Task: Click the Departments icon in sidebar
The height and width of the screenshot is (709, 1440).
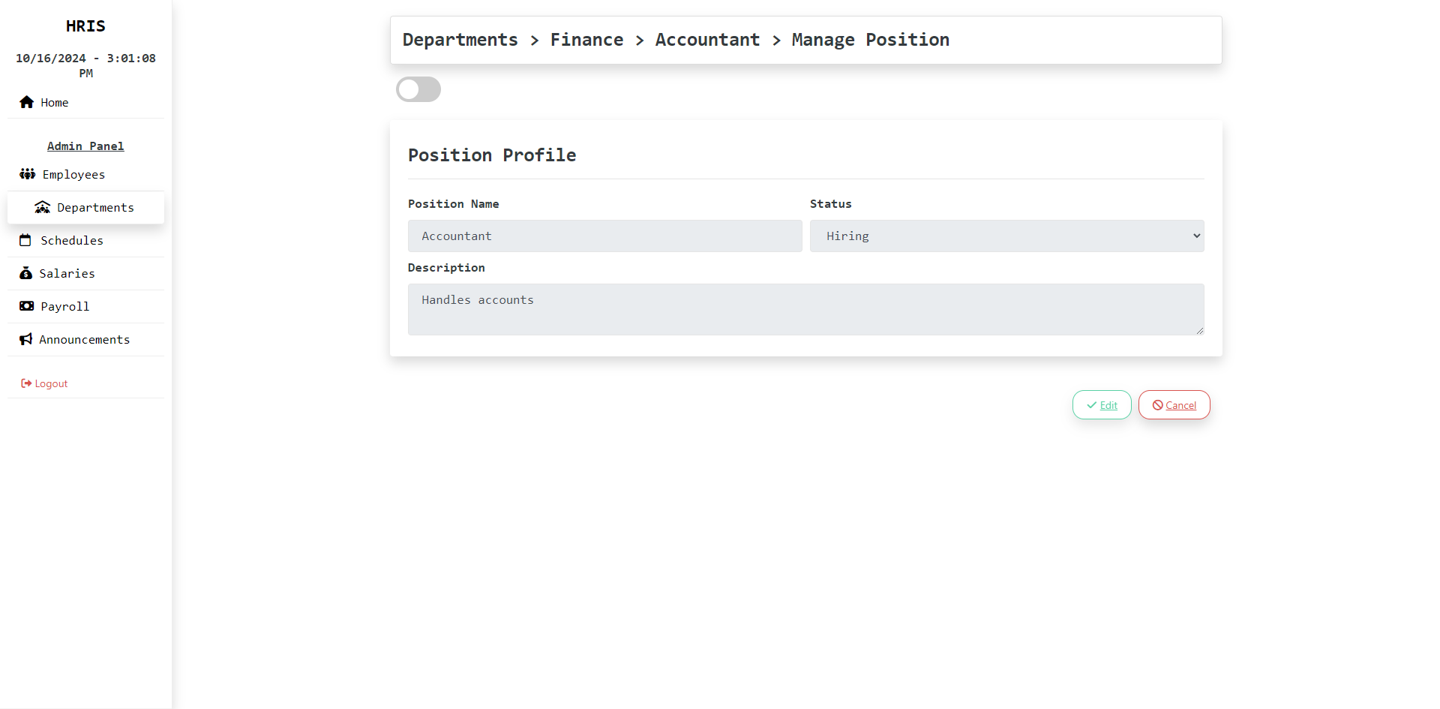Action: click(43, 207)
